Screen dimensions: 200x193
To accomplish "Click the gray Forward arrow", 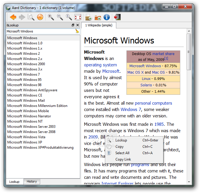I will [x=22, y=17].
